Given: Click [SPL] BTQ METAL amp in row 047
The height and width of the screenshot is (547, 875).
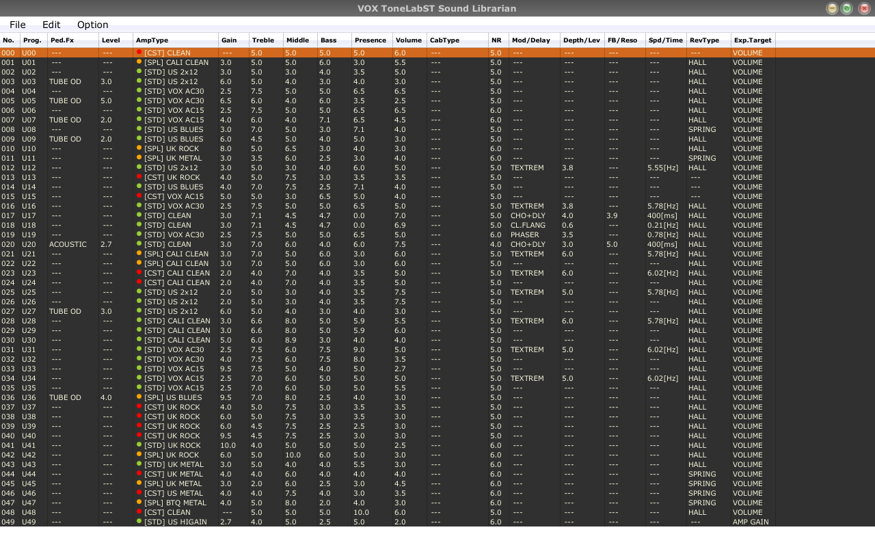Looking at the screenshot, I should point(175,503).
